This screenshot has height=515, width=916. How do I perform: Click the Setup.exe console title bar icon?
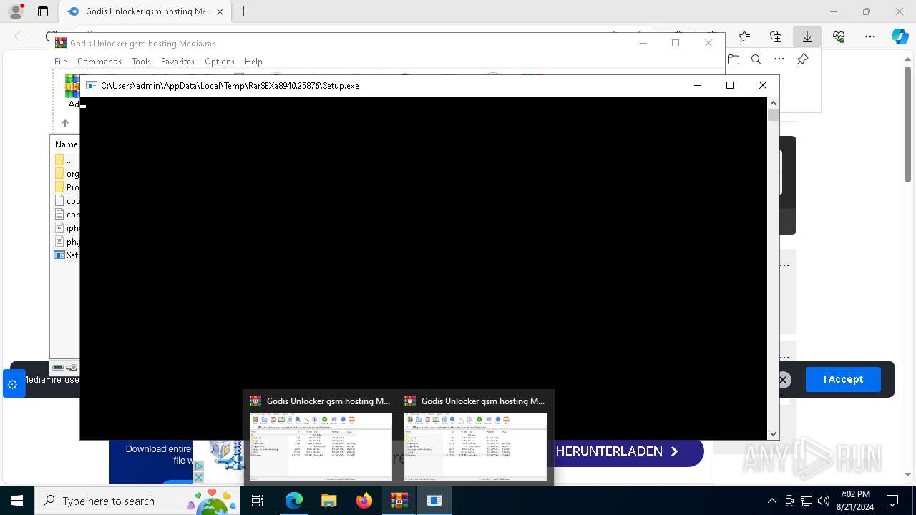(92, 85)
